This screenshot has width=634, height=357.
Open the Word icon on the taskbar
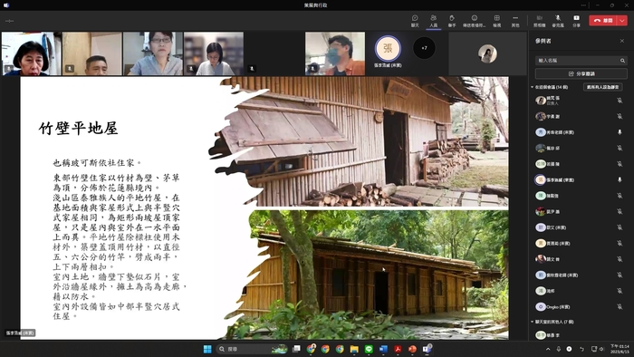[x=383, y=349]
